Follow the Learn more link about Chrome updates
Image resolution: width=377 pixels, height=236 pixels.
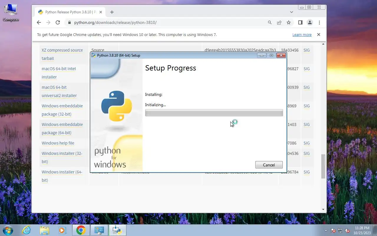(302, 35)
